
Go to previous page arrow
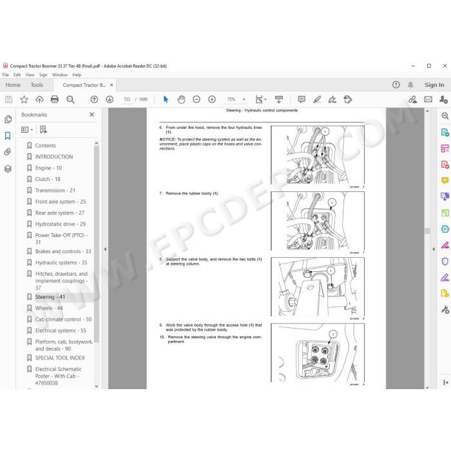tap(94, 99)
